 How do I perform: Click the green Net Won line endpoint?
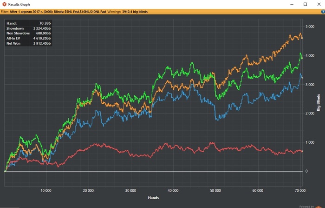coord(302,58)
